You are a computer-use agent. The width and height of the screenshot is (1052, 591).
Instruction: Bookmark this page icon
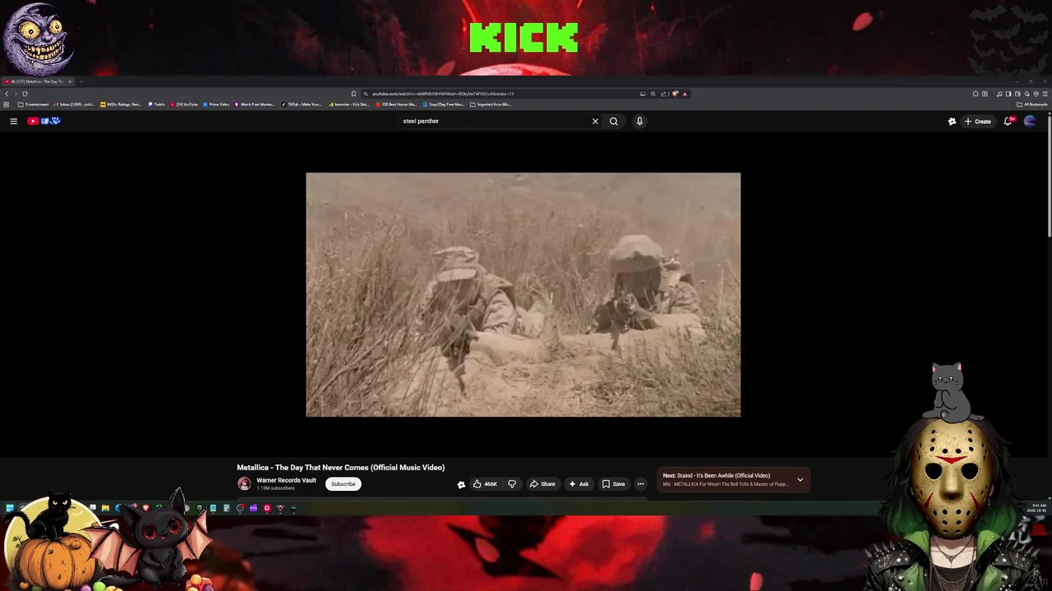point(353,94)
